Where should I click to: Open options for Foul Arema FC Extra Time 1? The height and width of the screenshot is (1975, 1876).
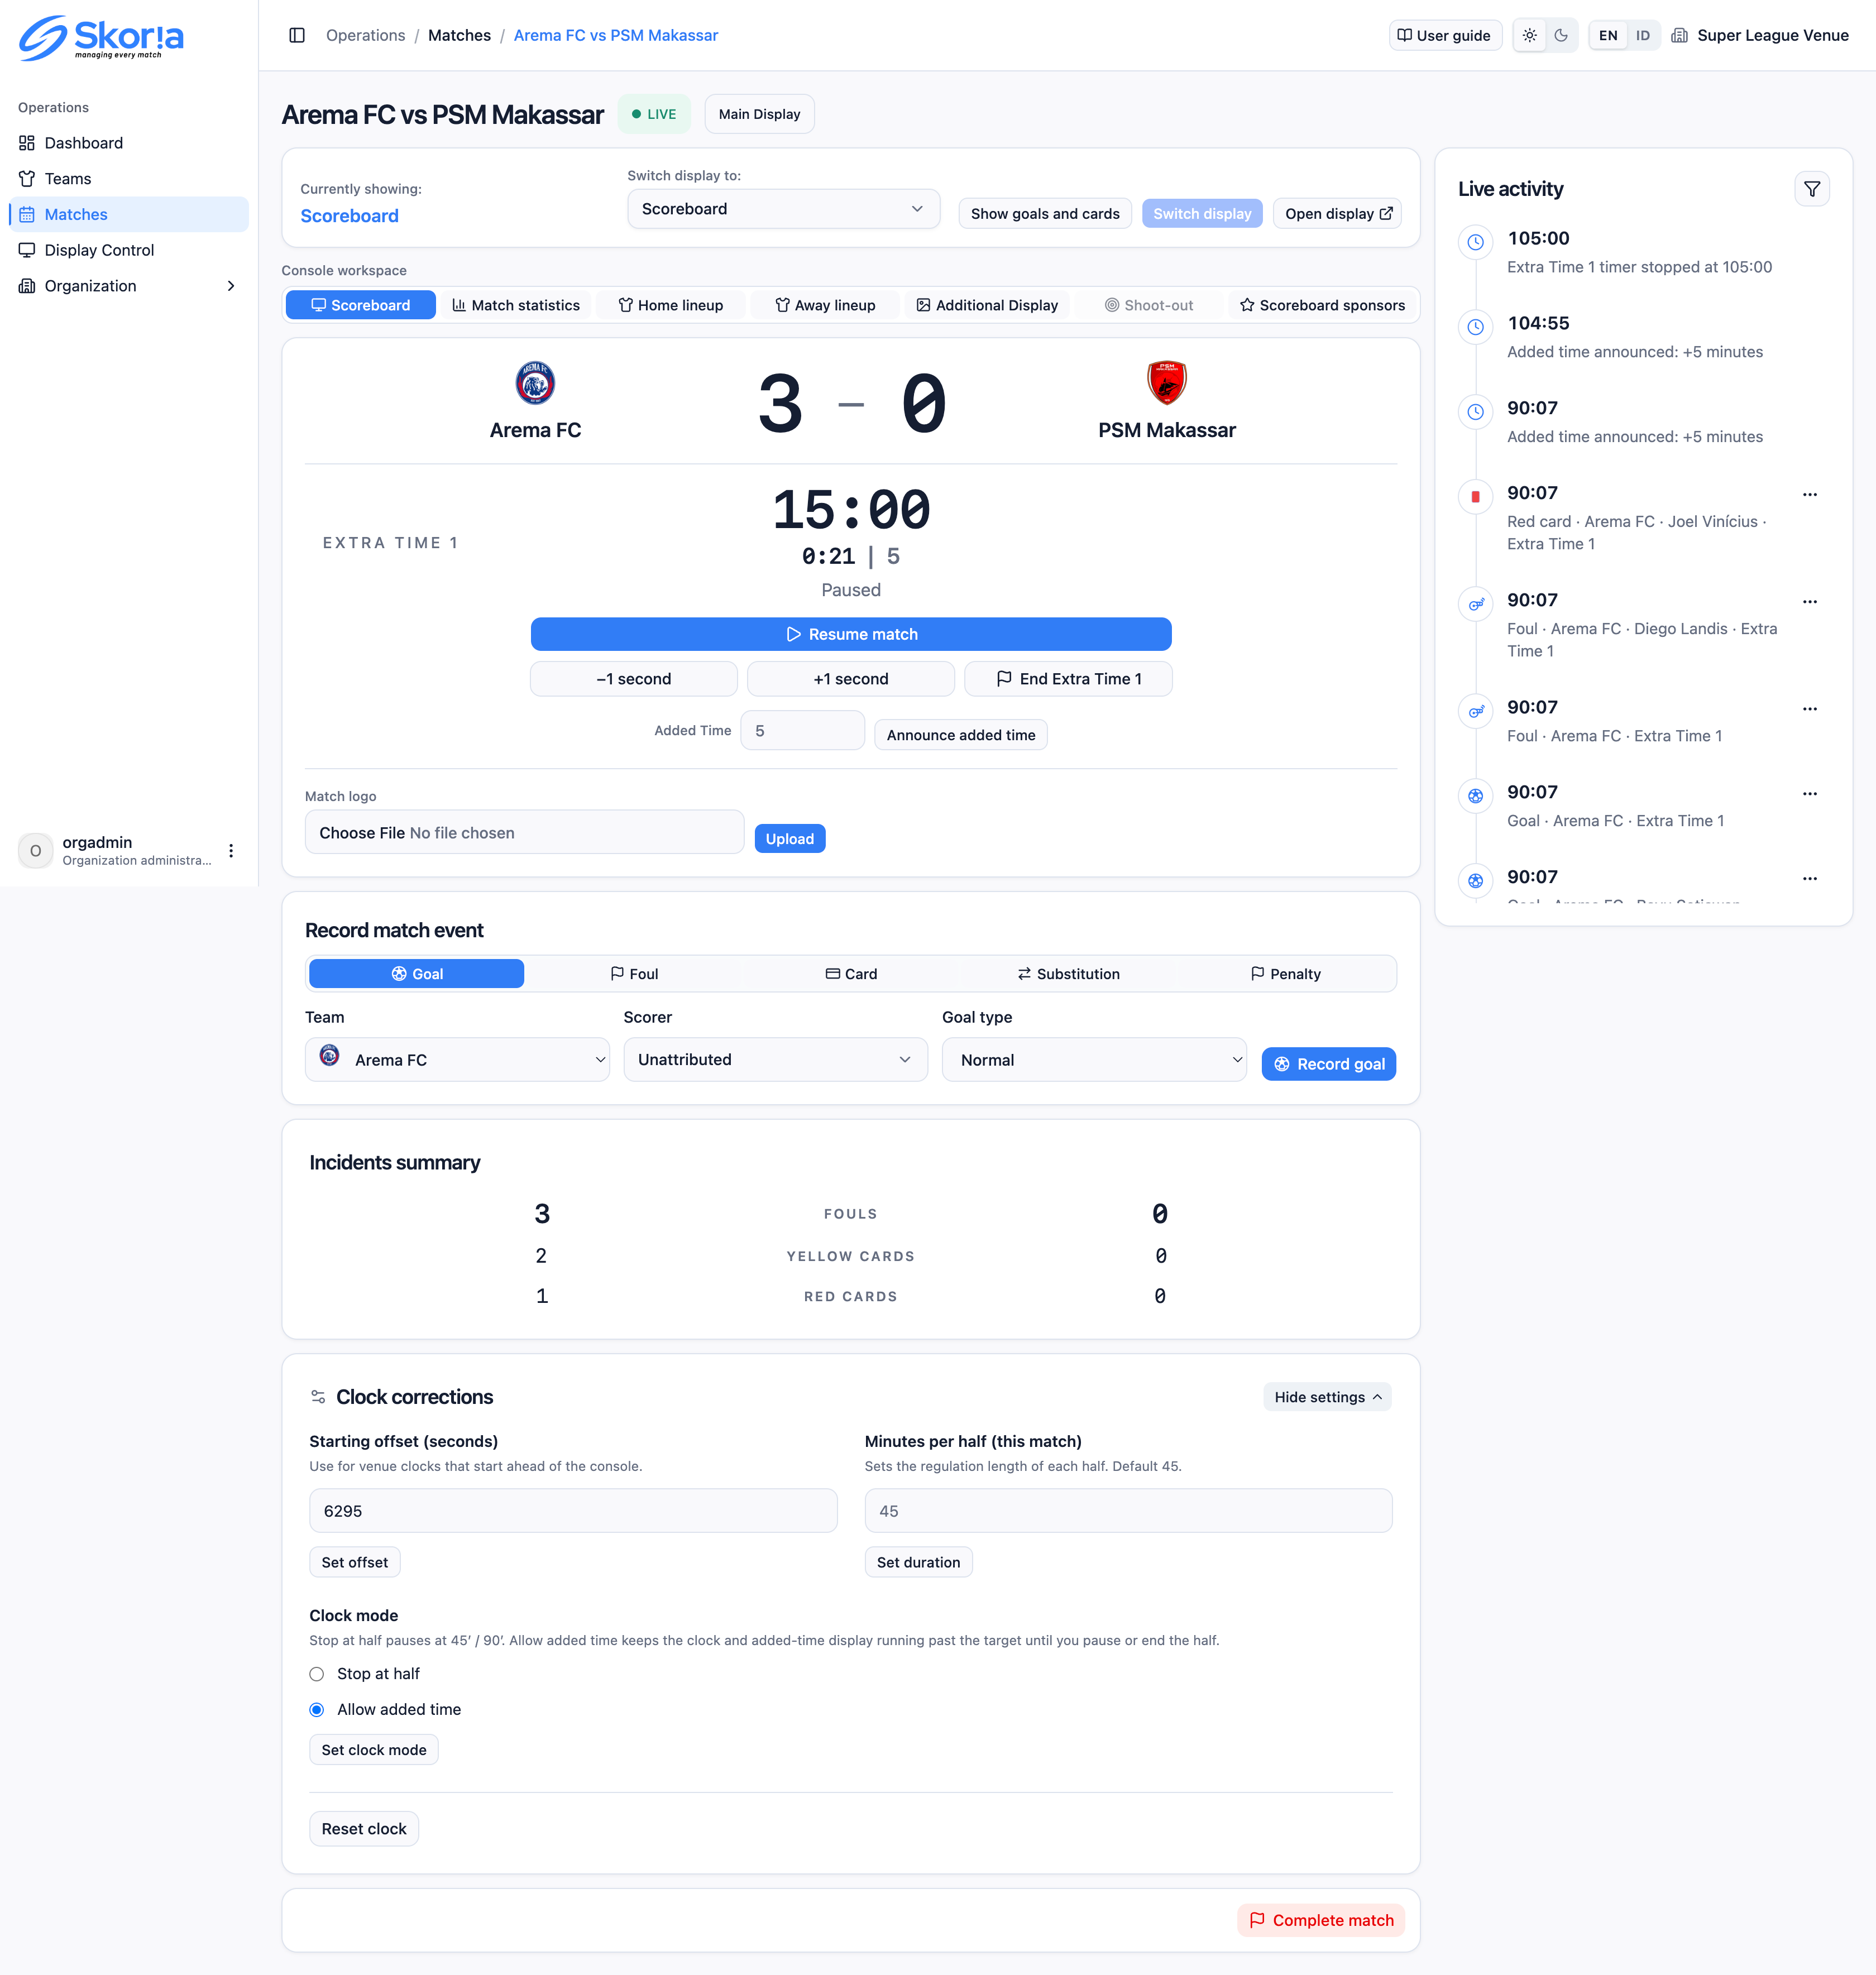1809,708
